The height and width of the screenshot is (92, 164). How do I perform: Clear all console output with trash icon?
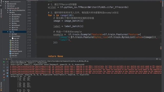coord(7,76)
